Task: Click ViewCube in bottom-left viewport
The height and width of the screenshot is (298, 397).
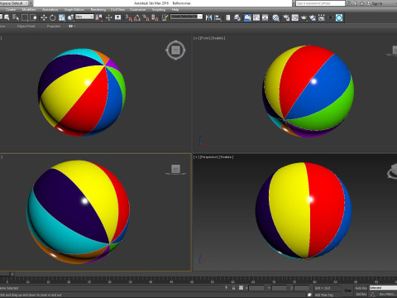Action: (175, 169)
